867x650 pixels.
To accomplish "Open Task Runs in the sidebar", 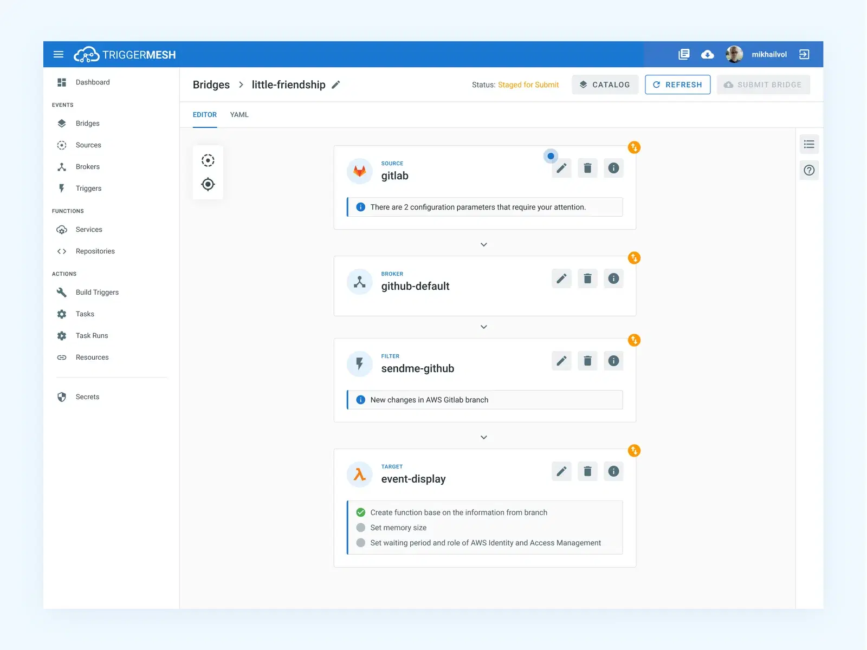I will (x=92, y=336).
